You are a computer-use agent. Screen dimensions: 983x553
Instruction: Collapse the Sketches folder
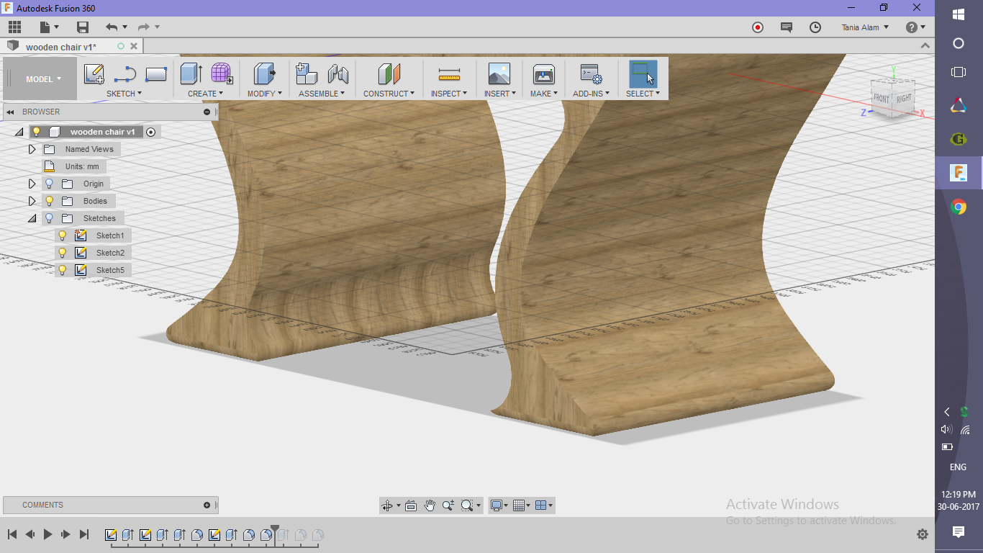click(x=32, y=218)
